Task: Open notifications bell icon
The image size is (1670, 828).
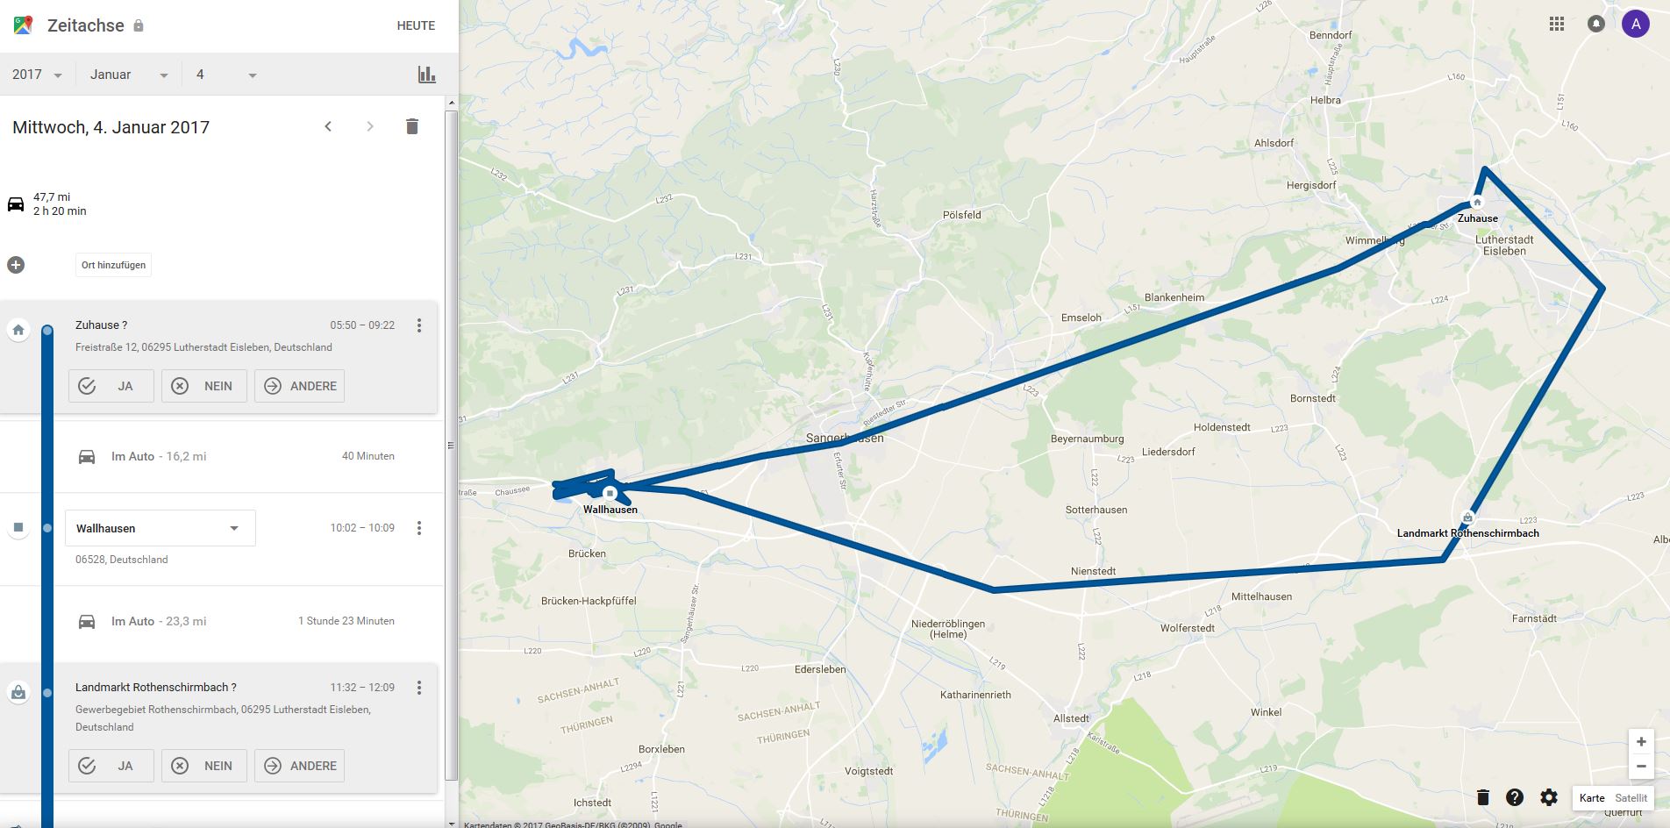Action: tap(1596, 25)
